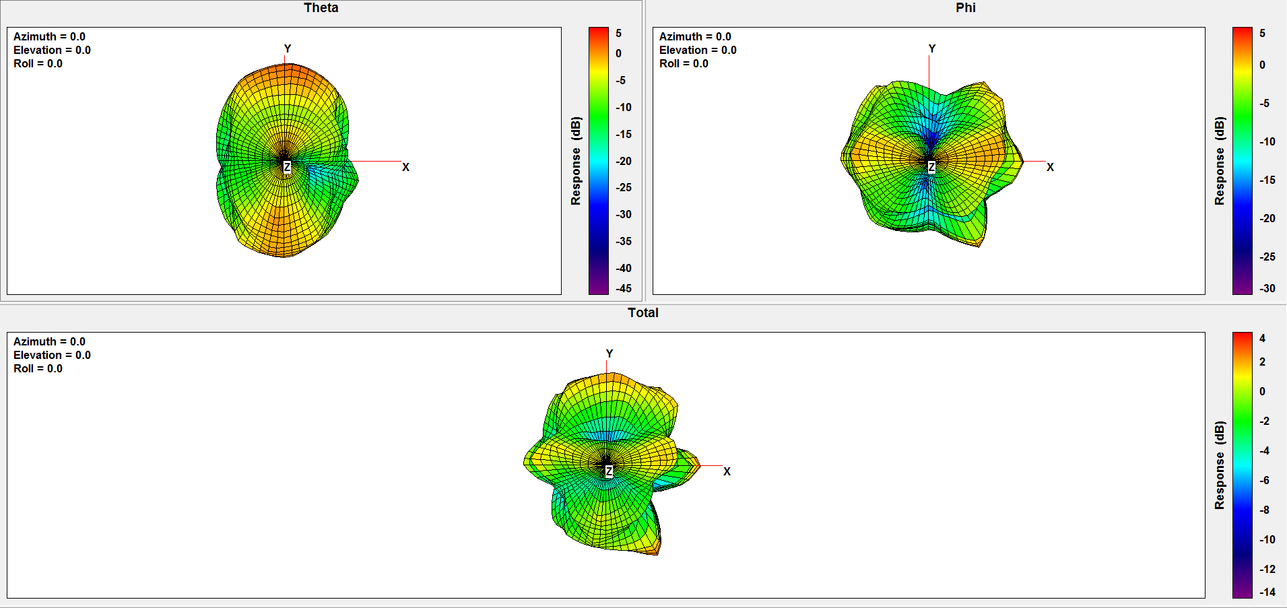Screen dimensions: 1287x608
Task: Click the Z axis label in Theta plot
Action: [x=287, y=167]
